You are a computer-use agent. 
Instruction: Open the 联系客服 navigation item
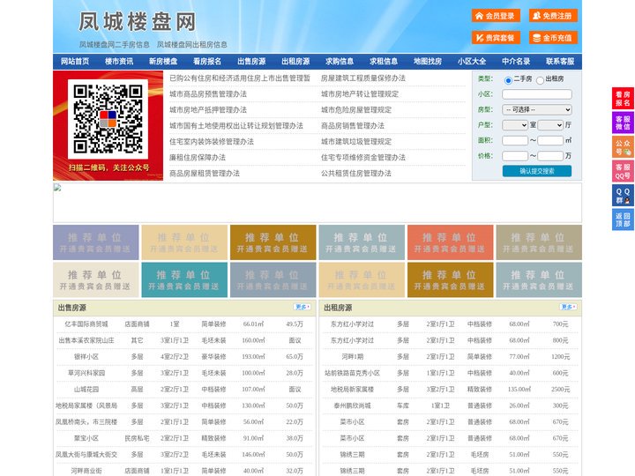pyautogui.click(x=560, y=62)
